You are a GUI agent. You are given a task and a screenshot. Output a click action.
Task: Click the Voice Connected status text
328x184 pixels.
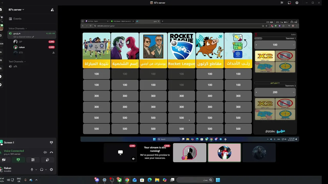click(x=14, y=151)
